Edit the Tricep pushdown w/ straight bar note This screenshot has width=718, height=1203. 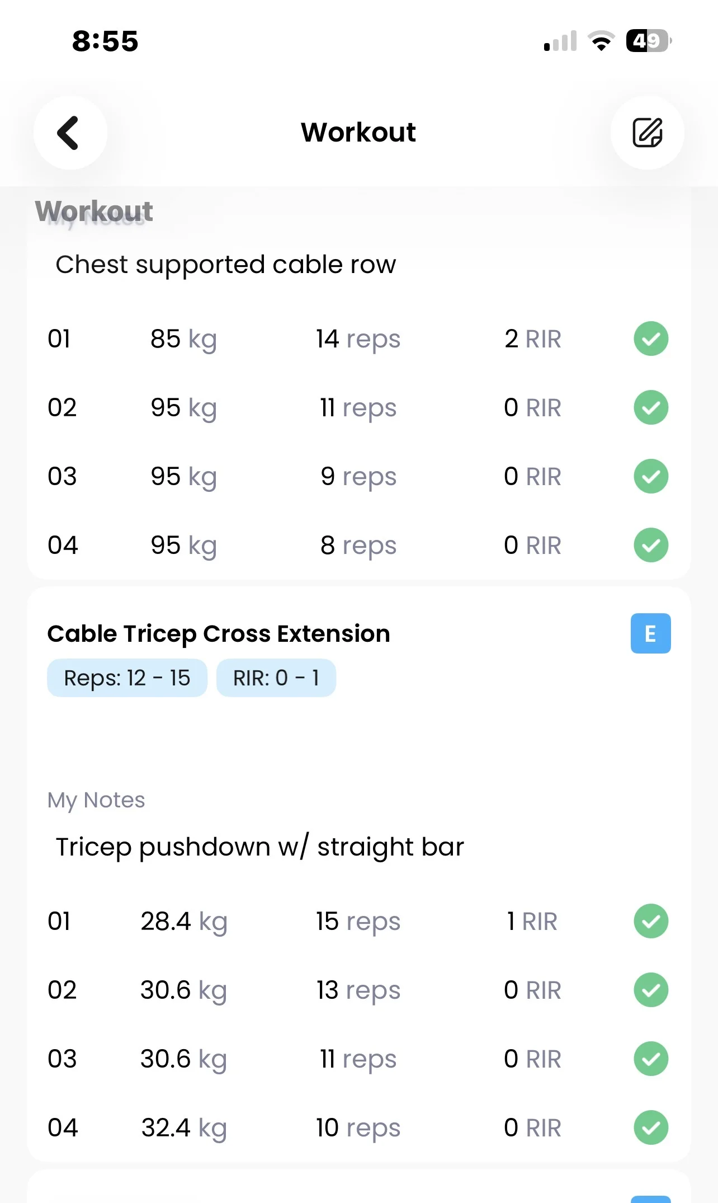tap(260, 847)
